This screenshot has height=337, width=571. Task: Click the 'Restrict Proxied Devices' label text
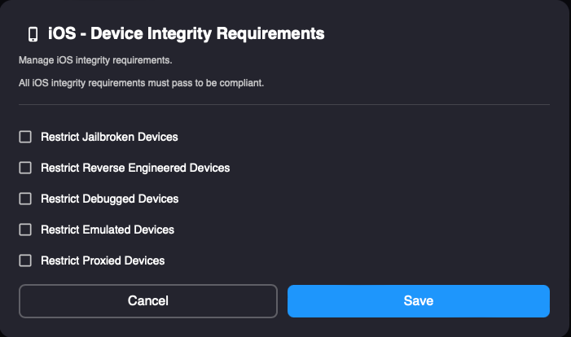[x=103, y=260]
